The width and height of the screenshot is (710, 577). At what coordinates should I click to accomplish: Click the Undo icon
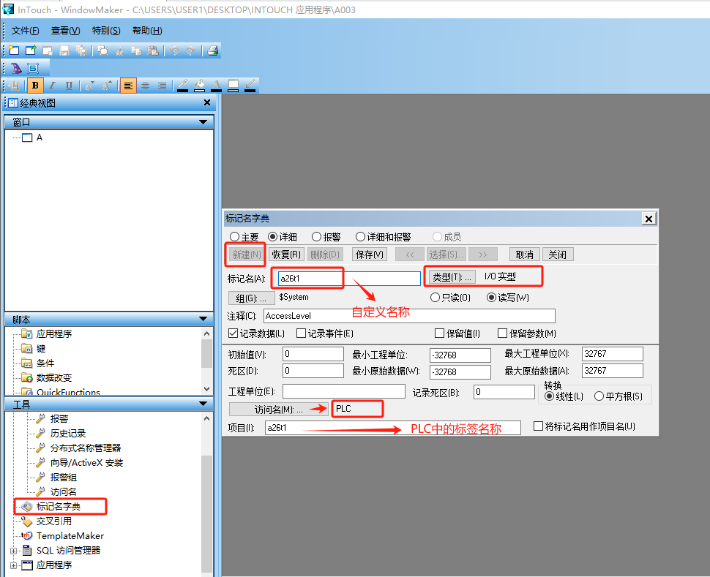pyautogui.click(x=173, y=51)
